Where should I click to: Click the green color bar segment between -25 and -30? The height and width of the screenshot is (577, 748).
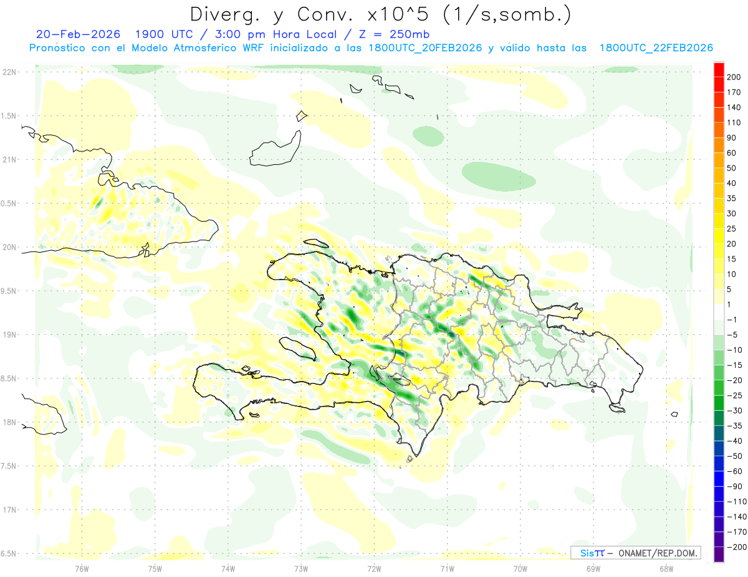pos(719,403)
